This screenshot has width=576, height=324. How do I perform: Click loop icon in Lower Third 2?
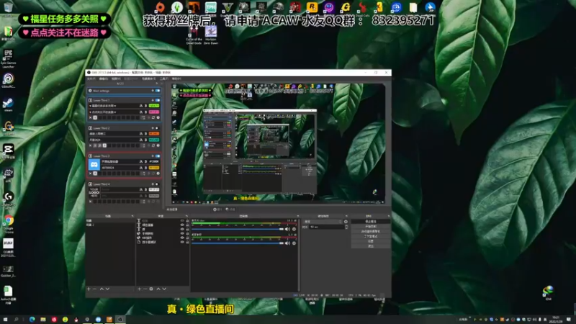[153, 145]
